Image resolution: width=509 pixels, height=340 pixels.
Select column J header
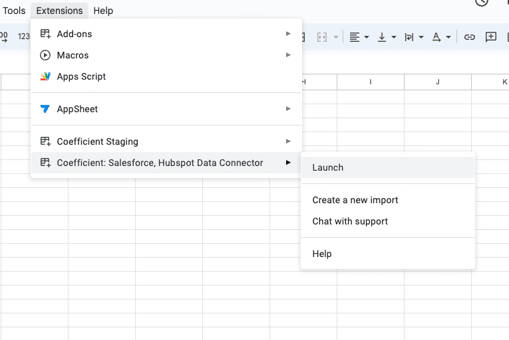tap(438, 82)
